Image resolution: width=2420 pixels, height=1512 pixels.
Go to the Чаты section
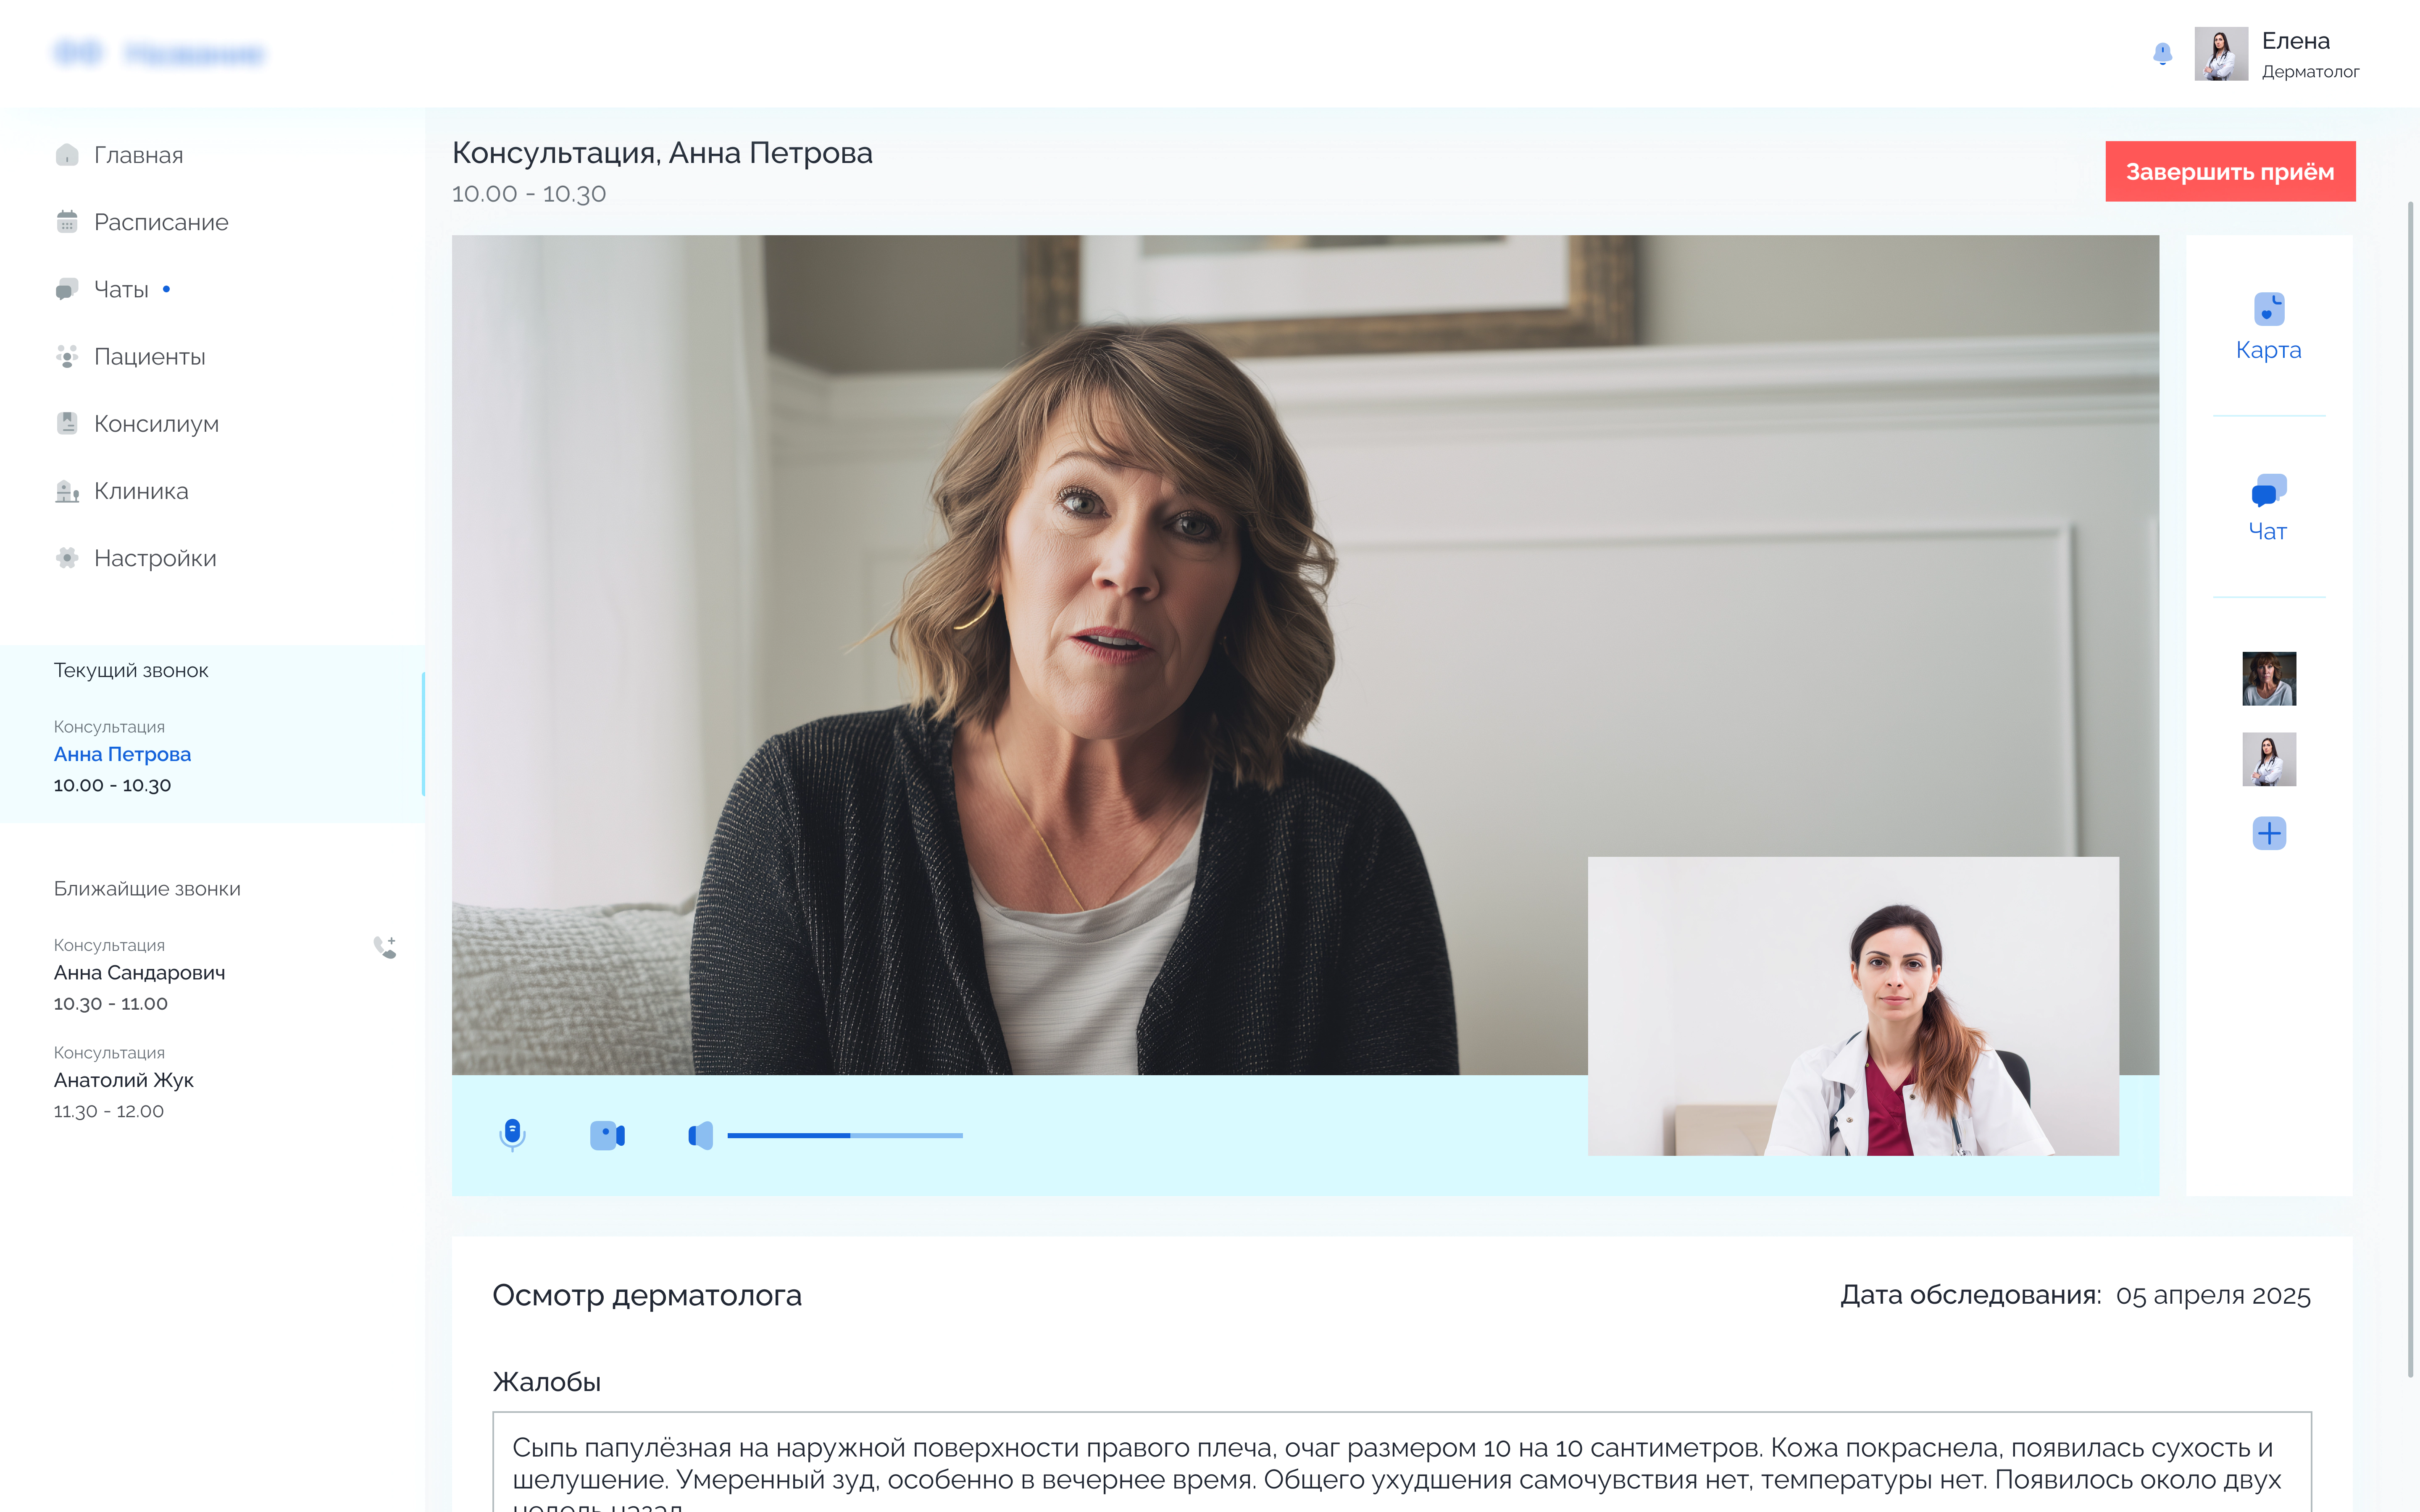tap(121, 289)
